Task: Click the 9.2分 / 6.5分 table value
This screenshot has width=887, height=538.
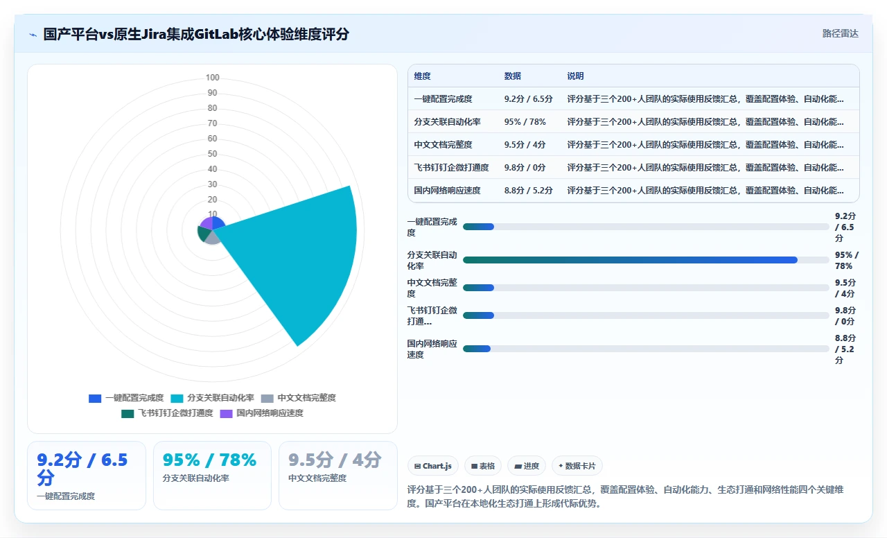Action: (x=529, y=99)
